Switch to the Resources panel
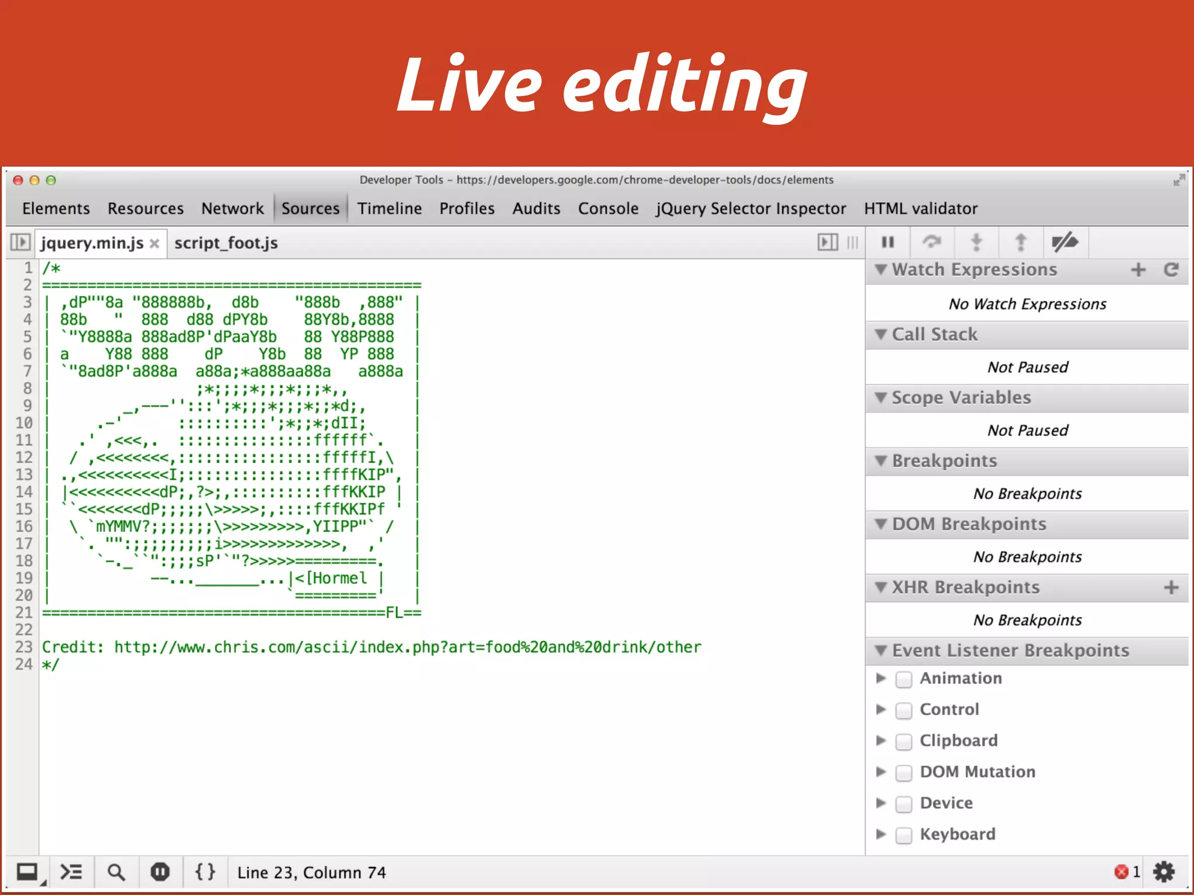1194x895 pixels. 145,209
